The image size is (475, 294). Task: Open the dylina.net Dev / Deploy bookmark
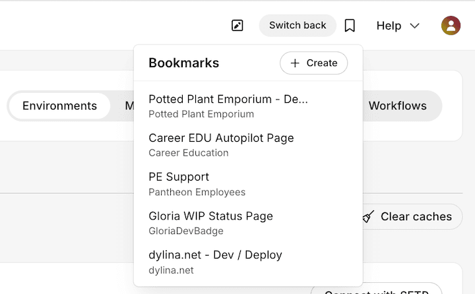click(248, 262)
